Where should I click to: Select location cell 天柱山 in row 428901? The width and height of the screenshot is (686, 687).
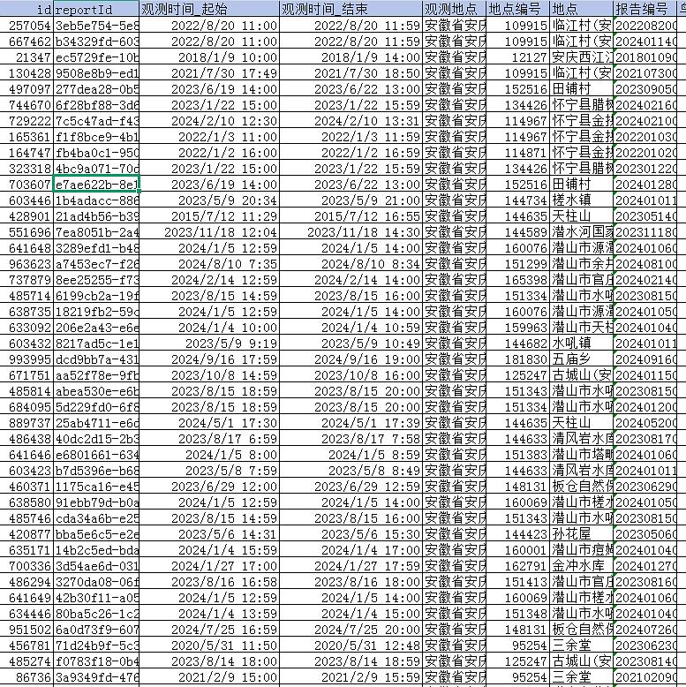[x=581, y=216]
